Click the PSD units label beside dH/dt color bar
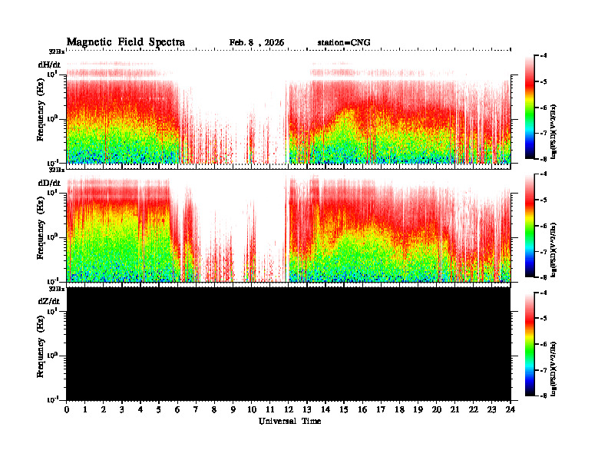This screenshot has width=608, height=470. coord(553,131)
